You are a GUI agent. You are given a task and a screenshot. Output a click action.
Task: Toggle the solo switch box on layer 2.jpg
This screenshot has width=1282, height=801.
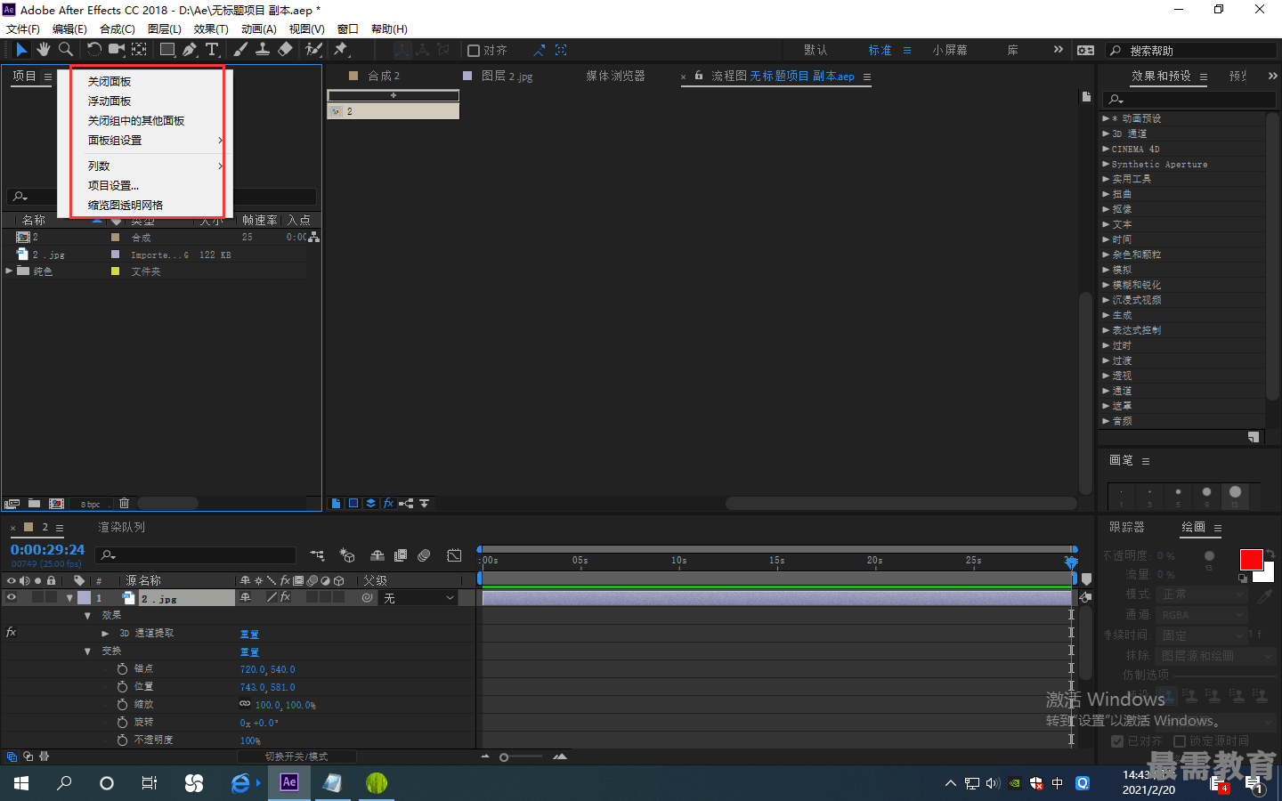(x=38, y=598)
